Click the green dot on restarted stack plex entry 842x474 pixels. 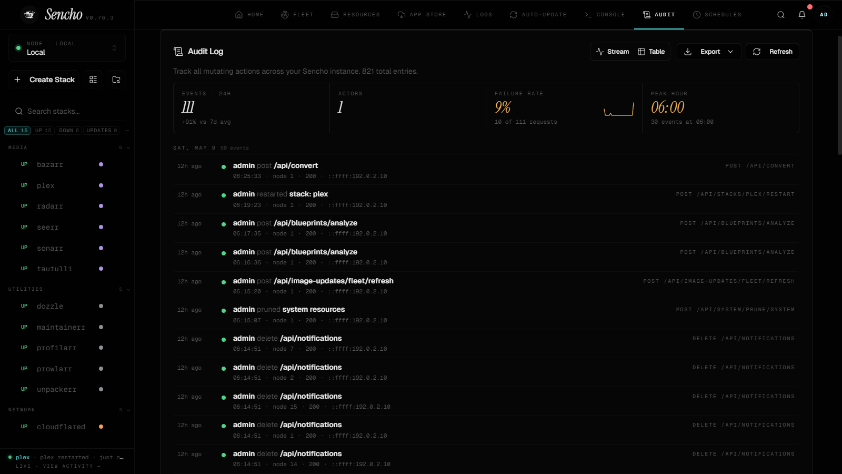224,195
